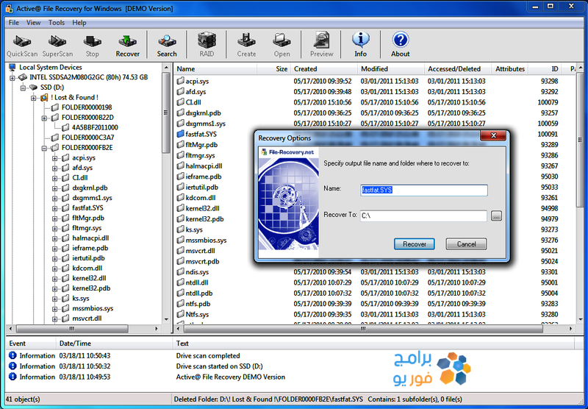
Task: Expand the INTEL SSDSA2M080G2GC device node
Action: (x=12, y=78)
